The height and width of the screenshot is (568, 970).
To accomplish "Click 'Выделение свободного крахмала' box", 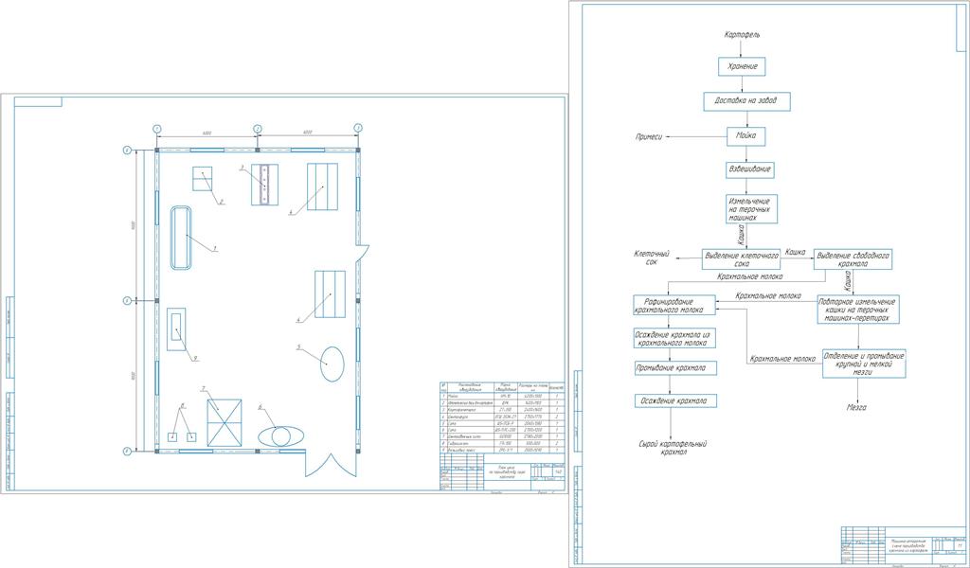I will (x=853, y=259).
